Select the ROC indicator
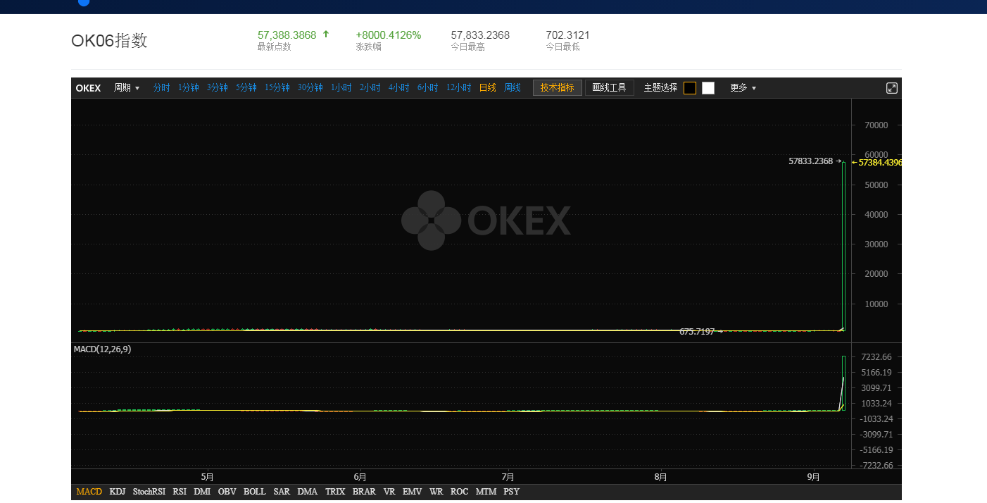 pyautogui.click(x=459, y=492)
